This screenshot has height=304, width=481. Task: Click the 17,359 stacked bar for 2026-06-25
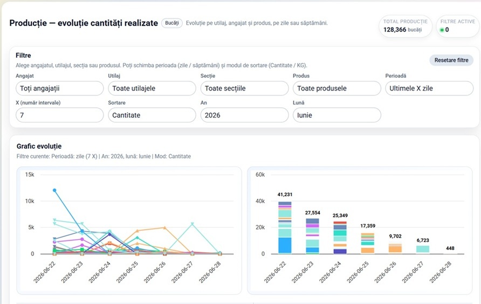point(368,243)
